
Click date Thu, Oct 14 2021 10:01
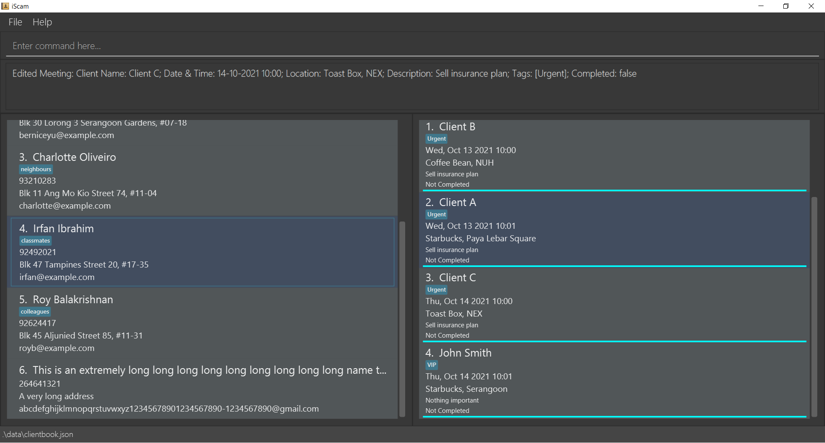tap(469, 376)
